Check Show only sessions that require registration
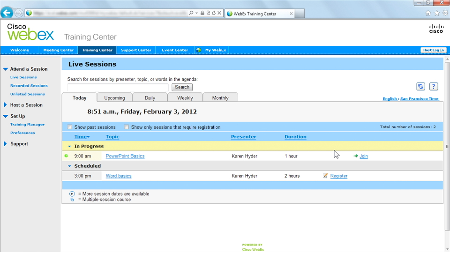Screen dimensions: 450x253 point(126,127)
